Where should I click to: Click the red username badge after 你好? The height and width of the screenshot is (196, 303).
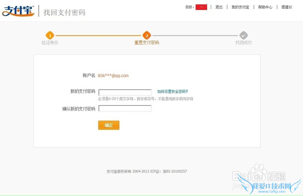(201, 7)
